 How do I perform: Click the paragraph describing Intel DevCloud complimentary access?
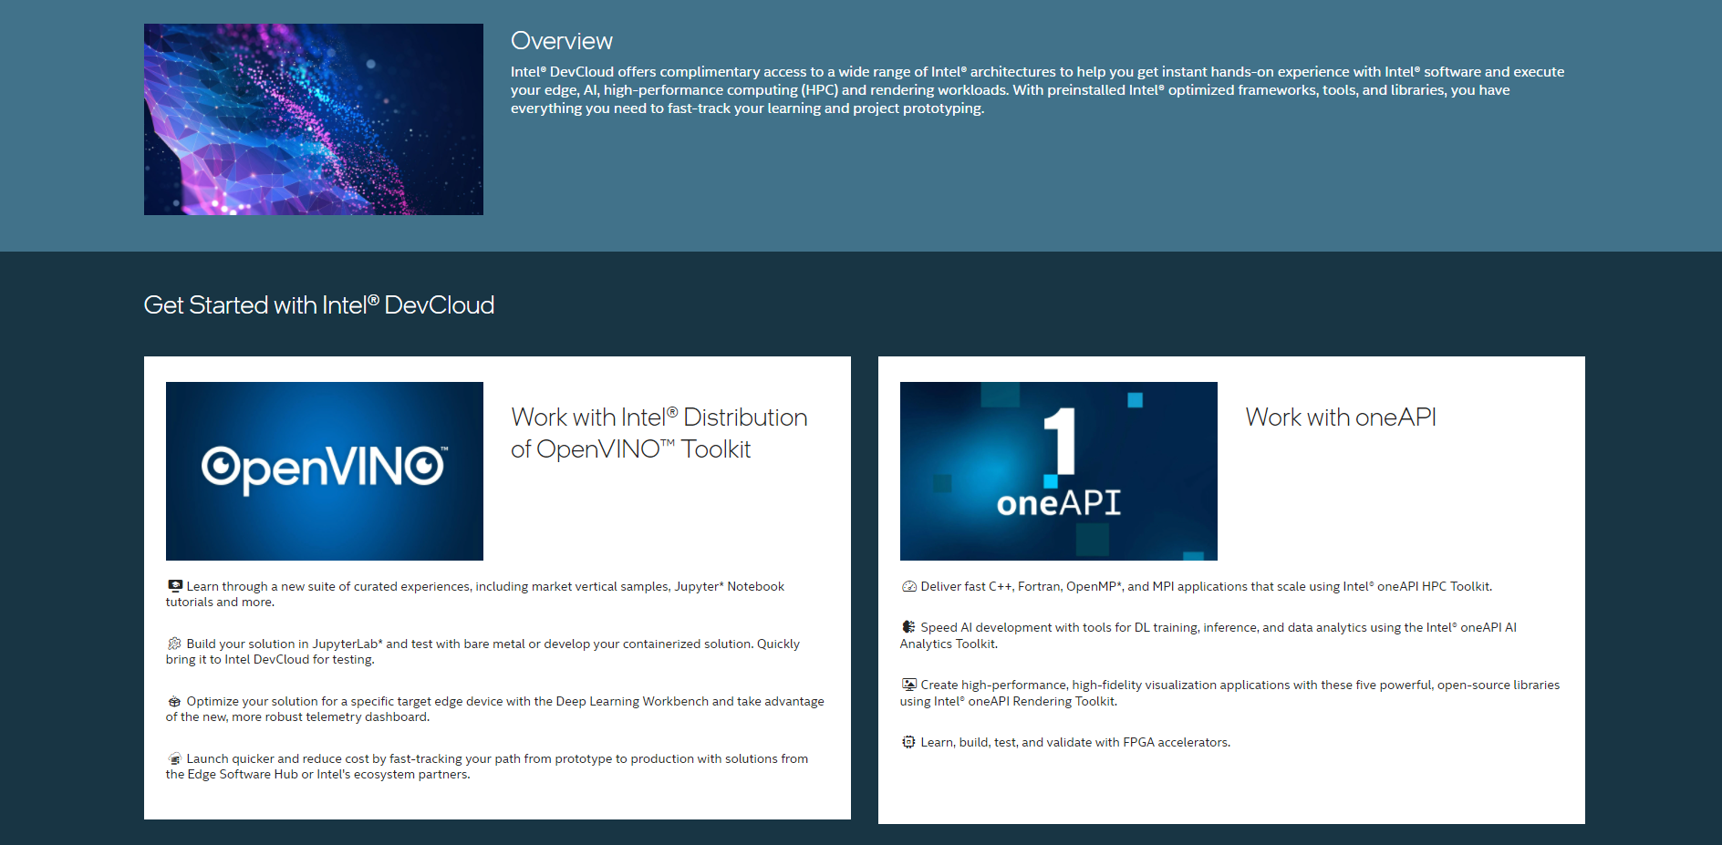[1038, 90]
